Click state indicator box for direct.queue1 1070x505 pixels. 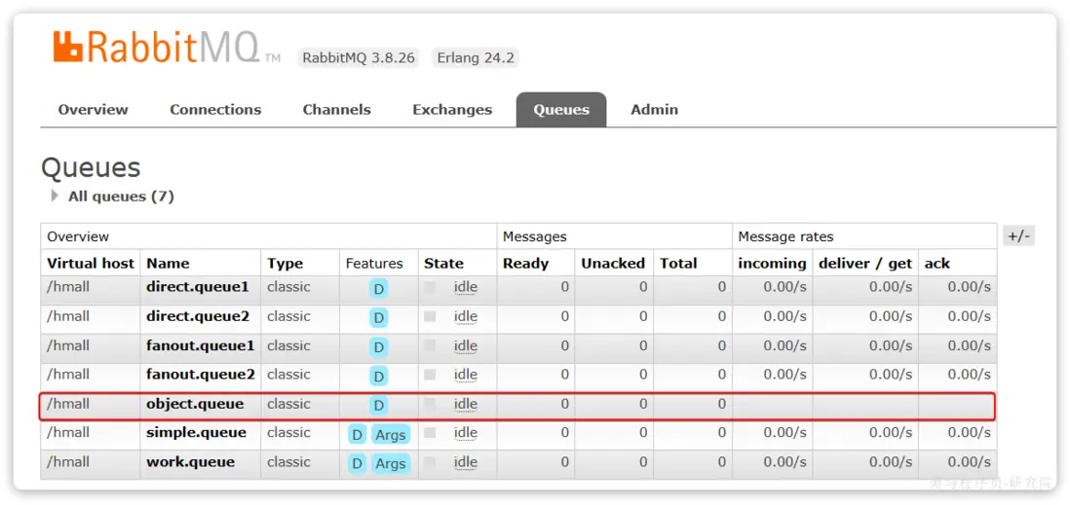430,287
